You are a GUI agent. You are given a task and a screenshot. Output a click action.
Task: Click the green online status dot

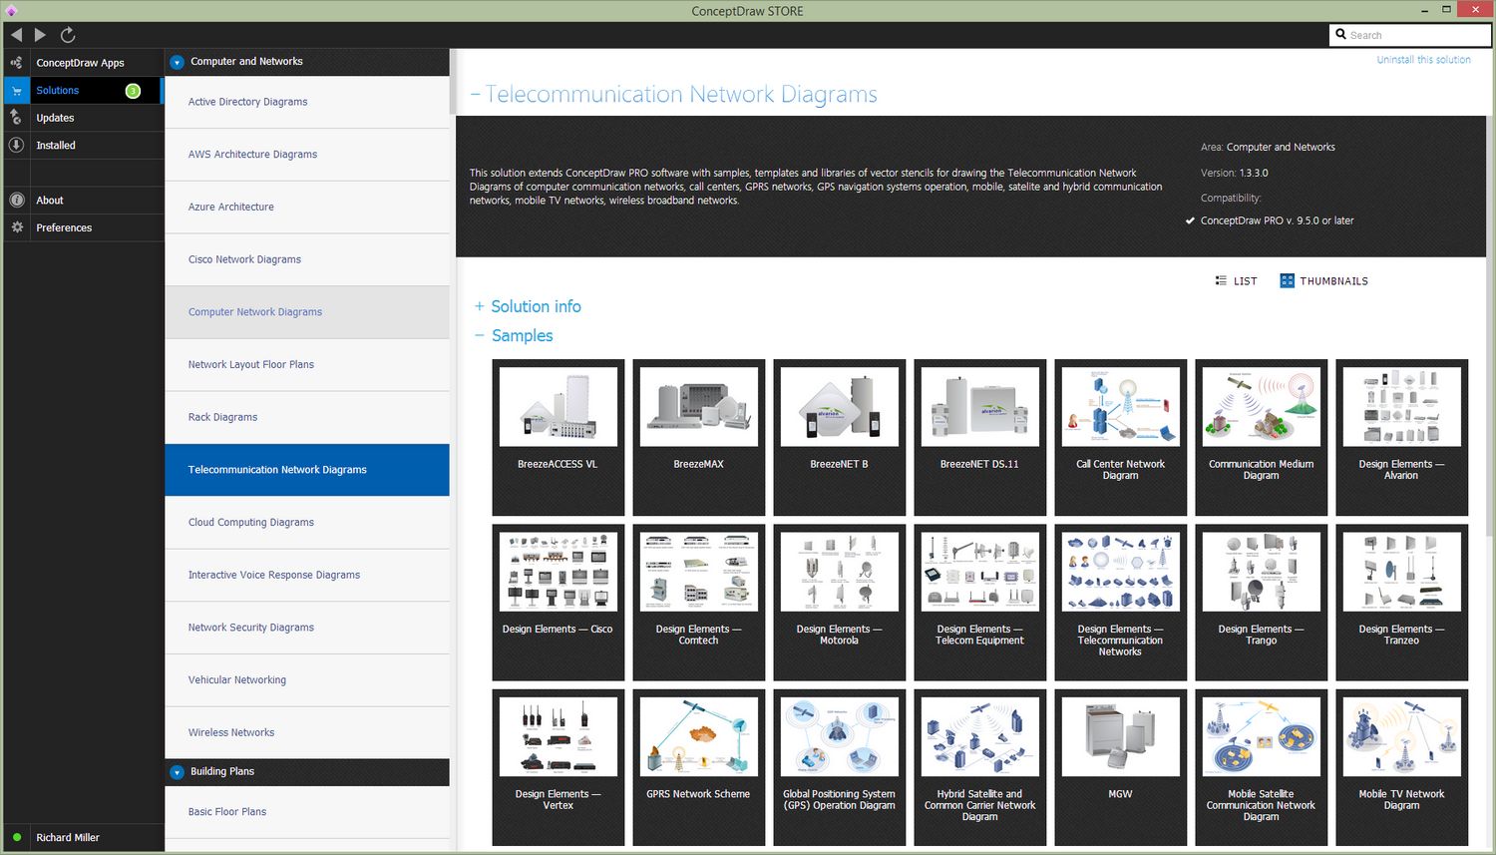(x=17, y=837)
